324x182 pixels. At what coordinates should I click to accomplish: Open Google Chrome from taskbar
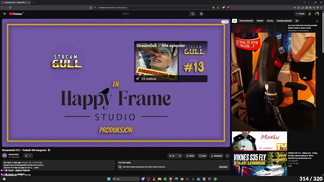tap(182, 179)
